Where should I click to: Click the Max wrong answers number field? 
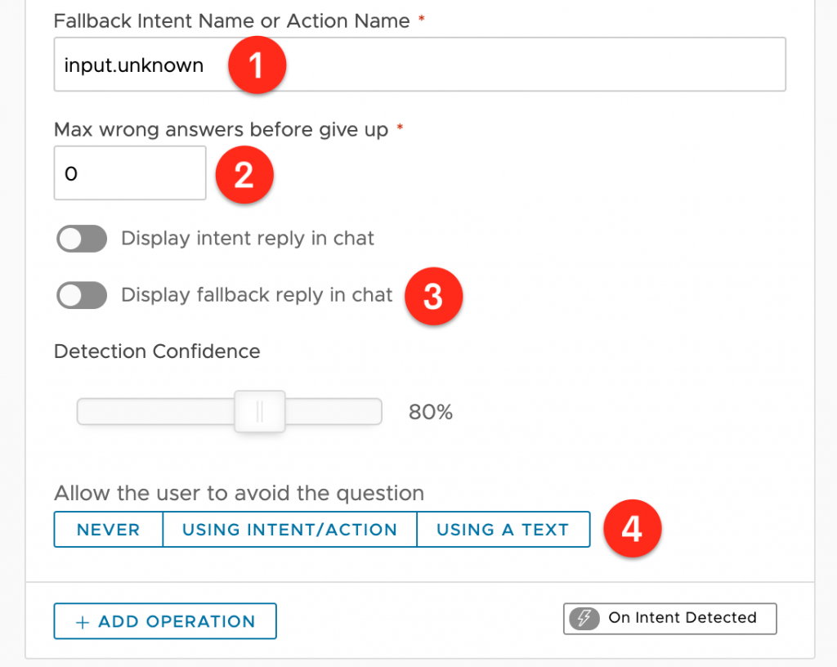[130, 173]
